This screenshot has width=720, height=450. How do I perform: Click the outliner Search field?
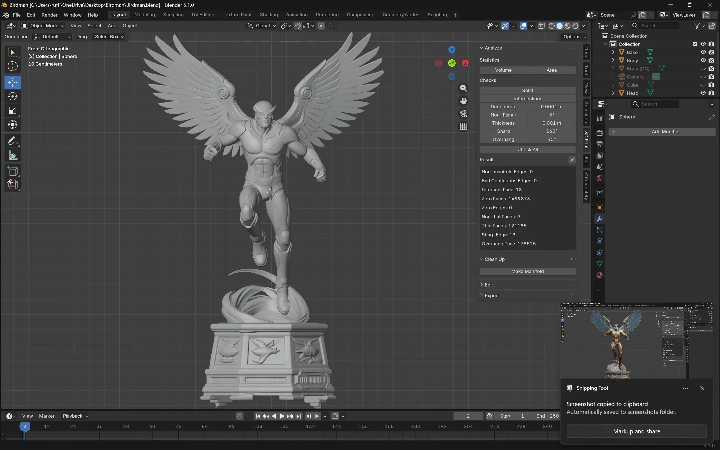pyautogui.click(x=654, y=26)
